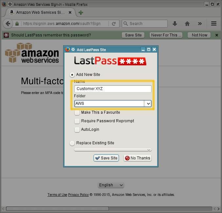Enable Make This a Favourite checkbox
The image size is (222, 213).
(x=77, y=112)
